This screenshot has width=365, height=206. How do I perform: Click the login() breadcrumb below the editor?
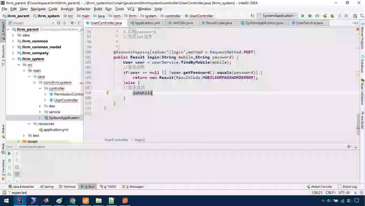[x=140, y=140]
